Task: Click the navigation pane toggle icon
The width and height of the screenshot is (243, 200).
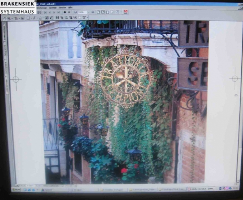Action: coord(39,13)
